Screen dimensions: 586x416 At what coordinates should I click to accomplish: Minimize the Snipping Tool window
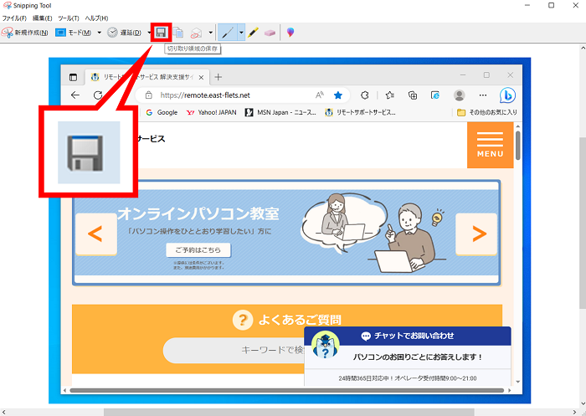tap(527, 6)
